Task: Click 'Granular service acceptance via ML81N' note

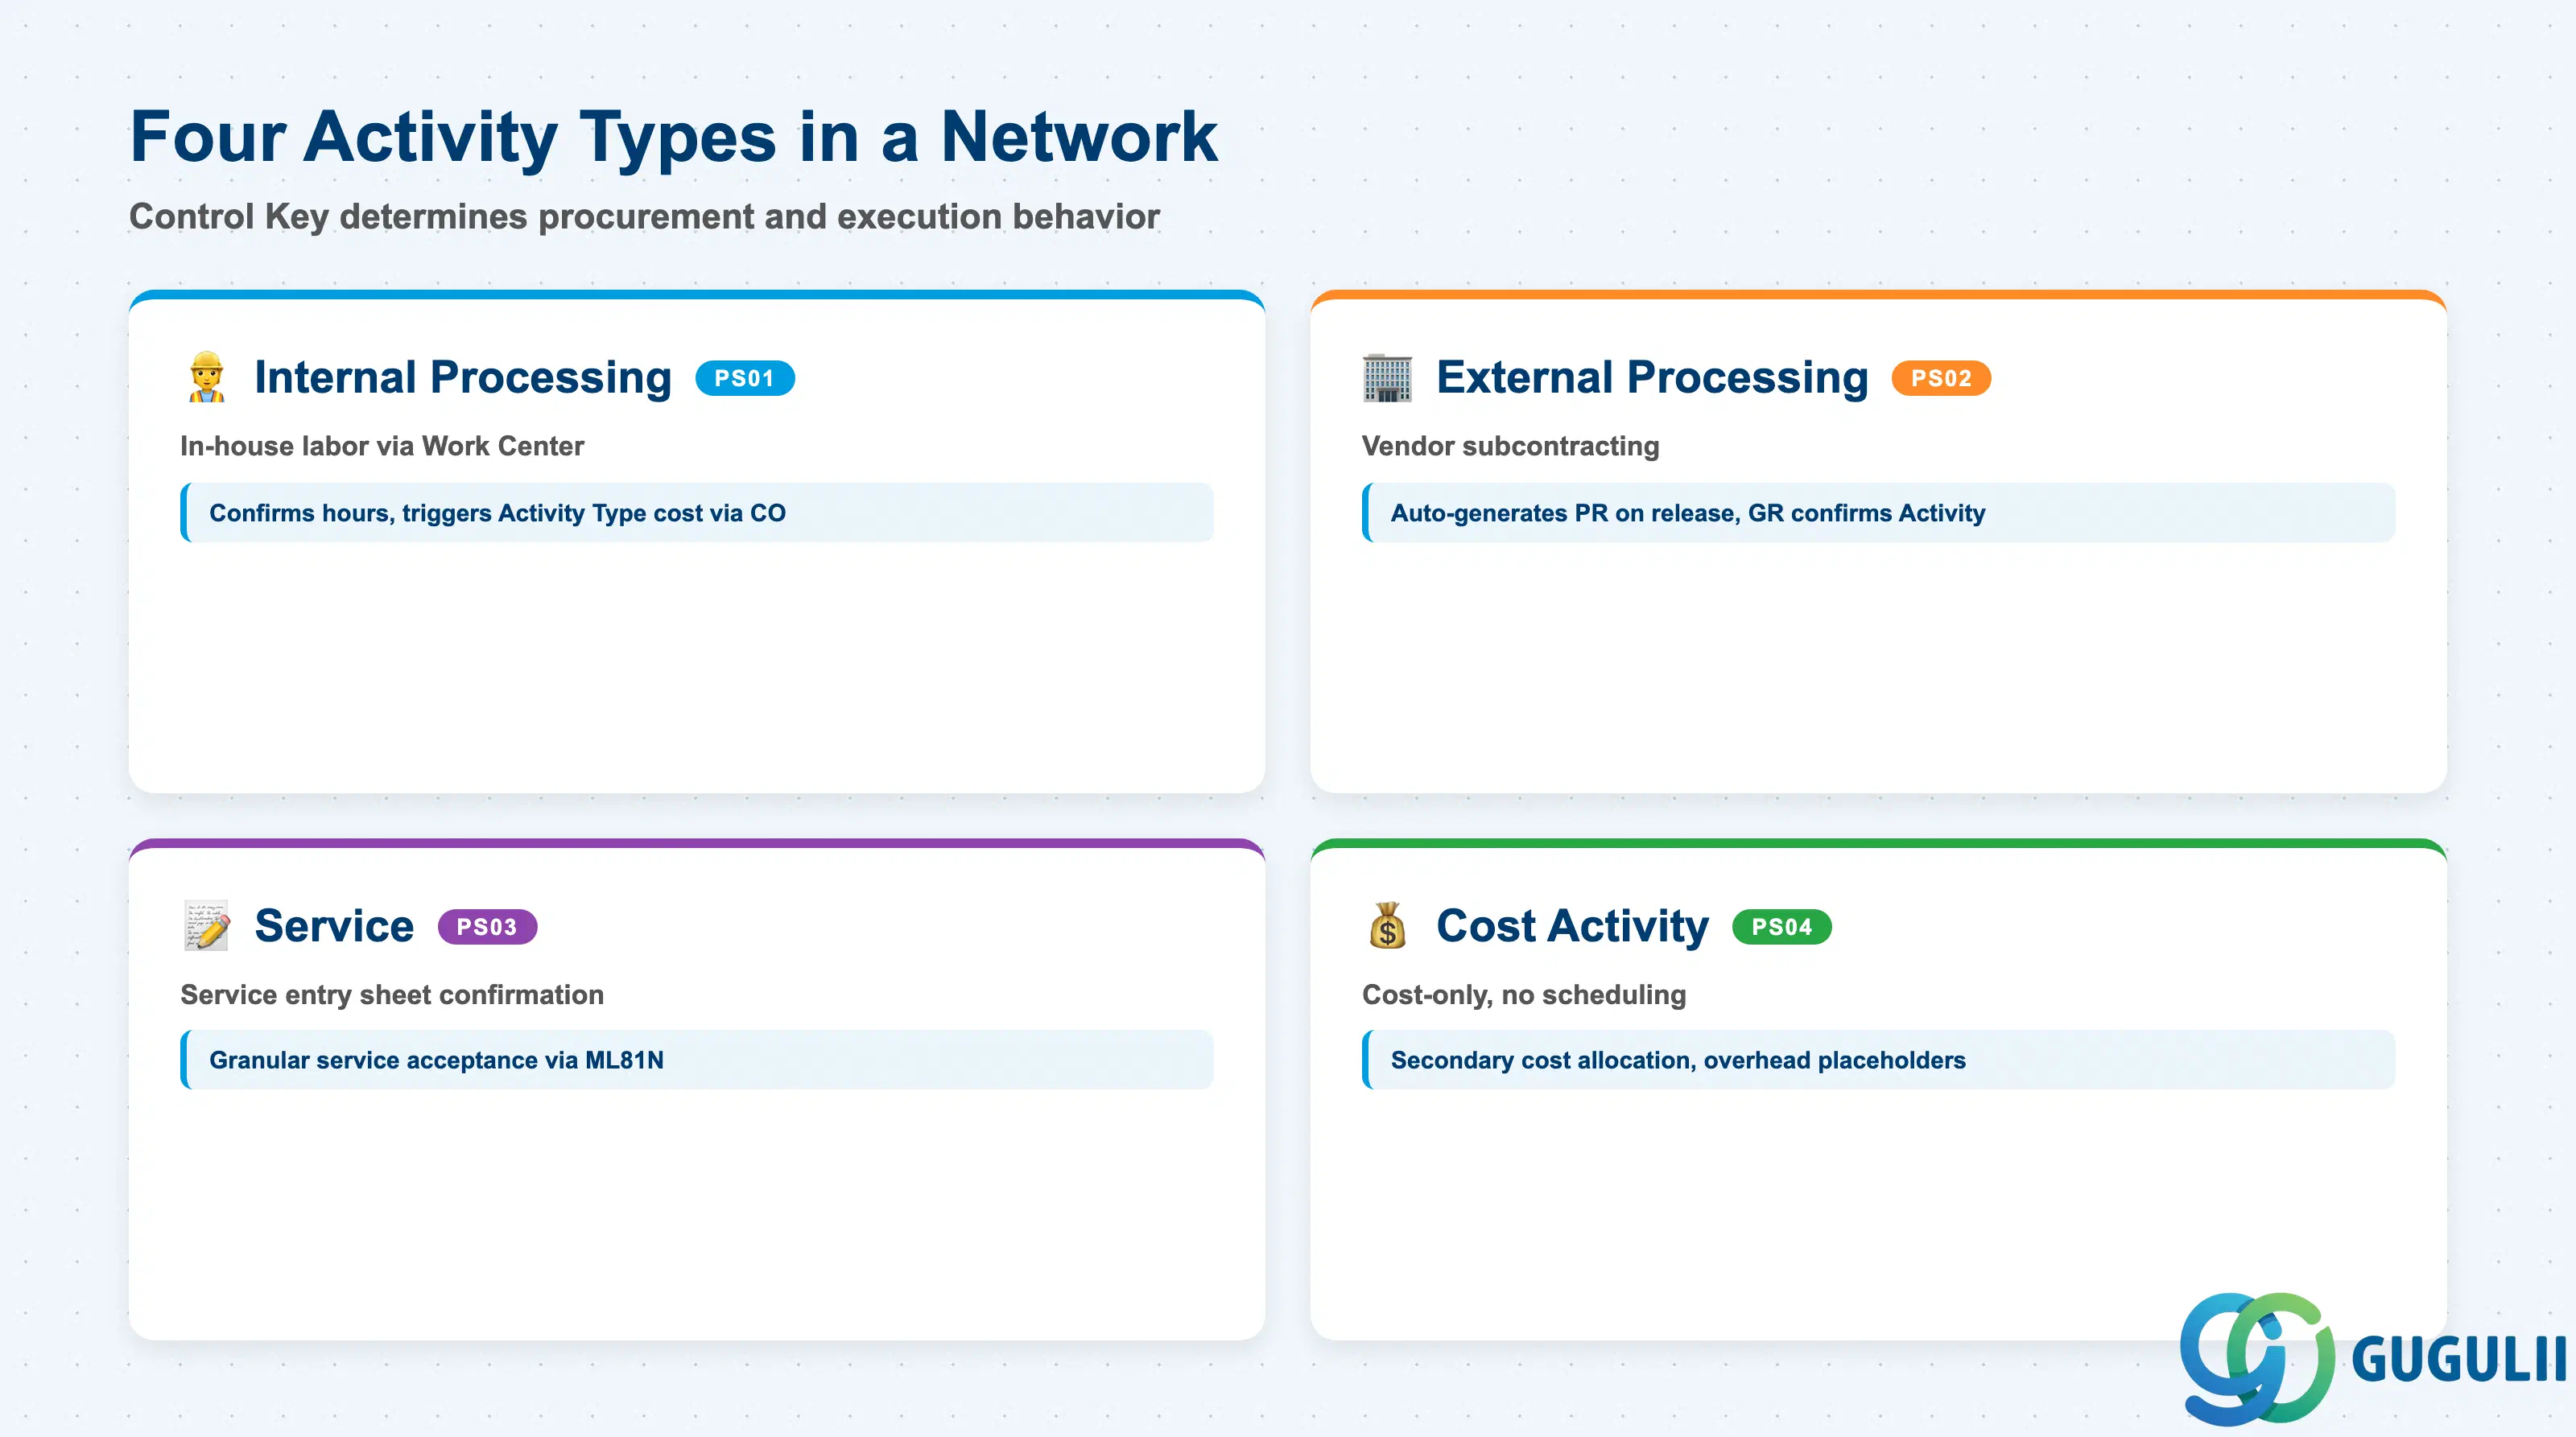Action: [x=697, y=1060]
